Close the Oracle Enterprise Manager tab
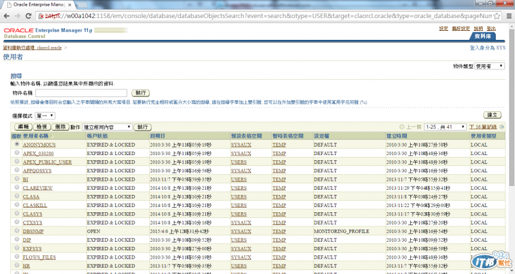This screenshot has height=274, width=515. (x=70, y=5)
